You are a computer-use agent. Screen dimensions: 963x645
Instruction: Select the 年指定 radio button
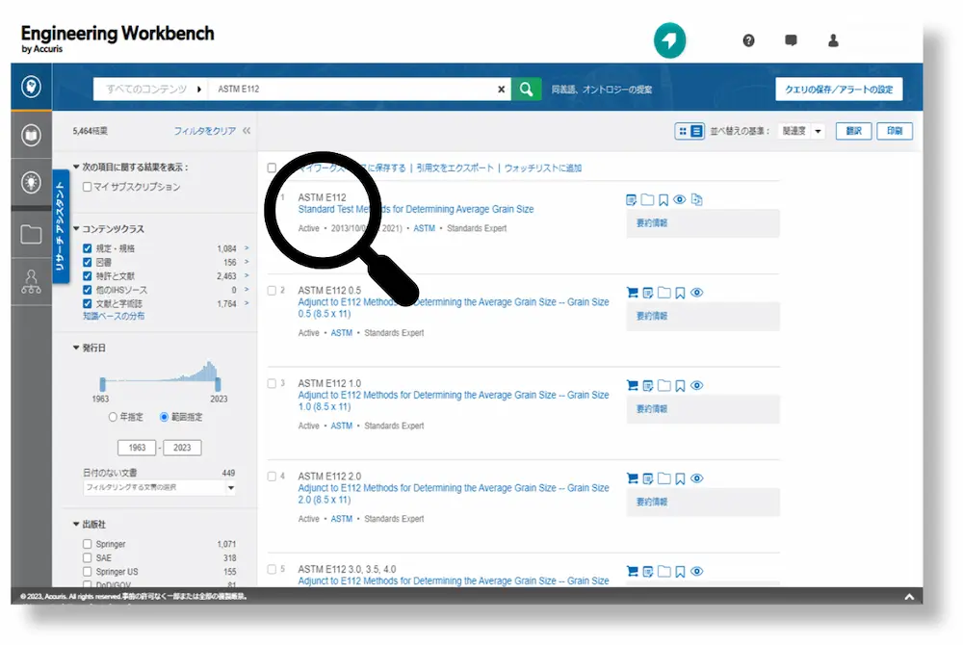click(113, 417)
